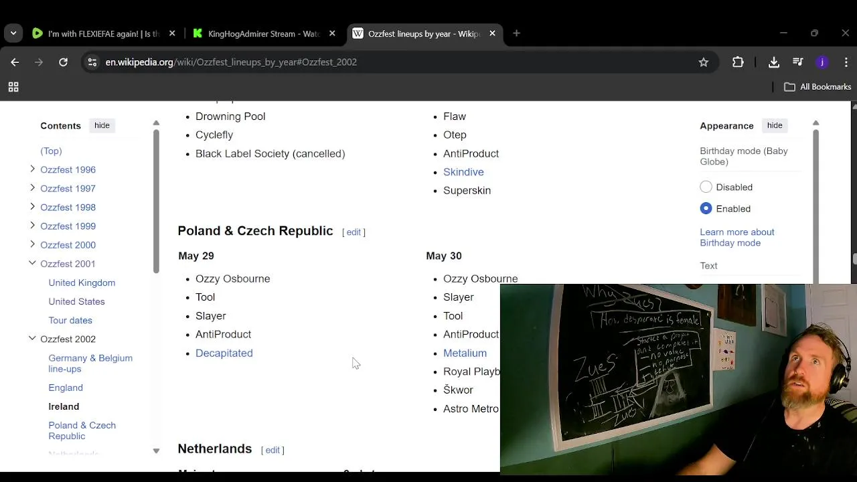Open the Decapitated article link
857x482 pixels.
224,353
